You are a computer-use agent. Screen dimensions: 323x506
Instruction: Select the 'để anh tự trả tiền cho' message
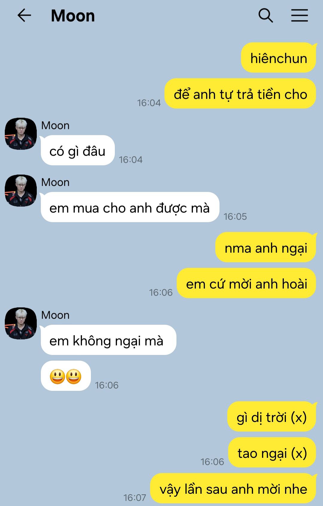[240, 94]
